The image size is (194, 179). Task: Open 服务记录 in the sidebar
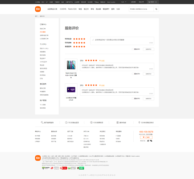43,88
